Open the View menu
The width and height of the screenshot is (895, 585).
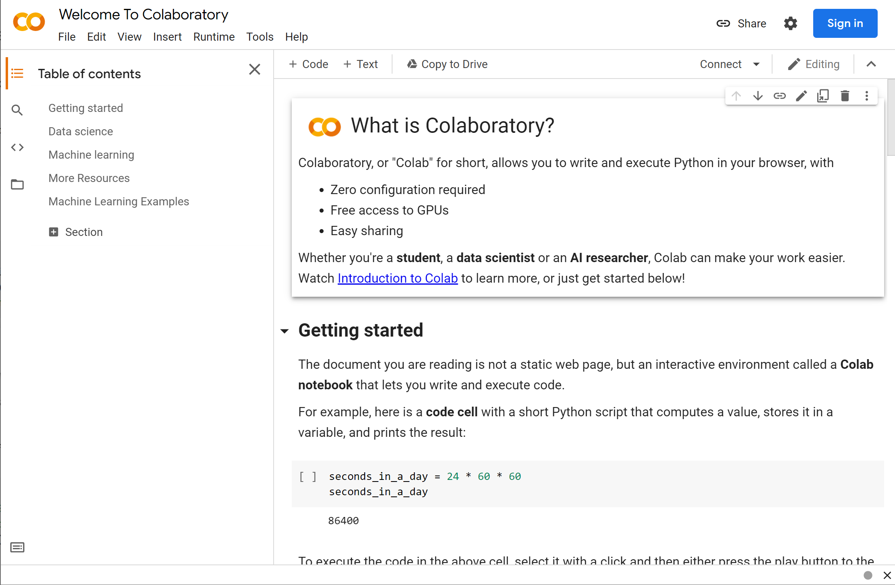(129, 37)
